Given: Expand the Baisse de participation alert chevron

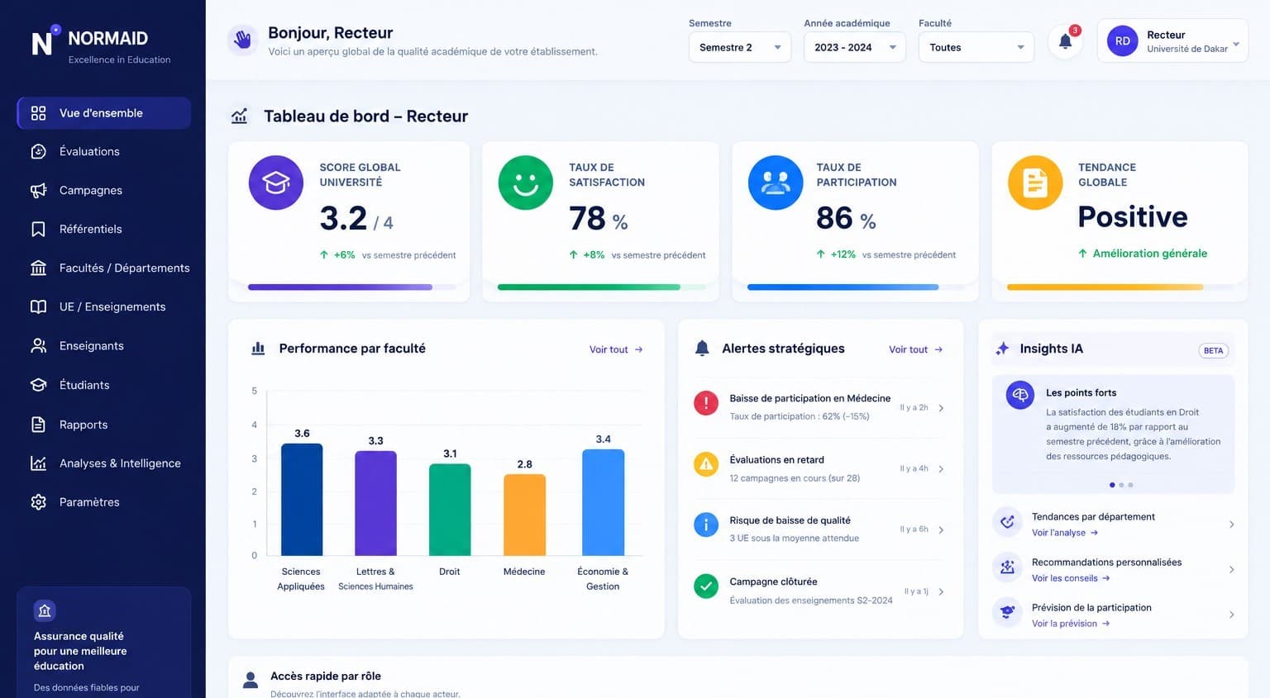Looking at the screenshot, I should click(x=941, y=408).
